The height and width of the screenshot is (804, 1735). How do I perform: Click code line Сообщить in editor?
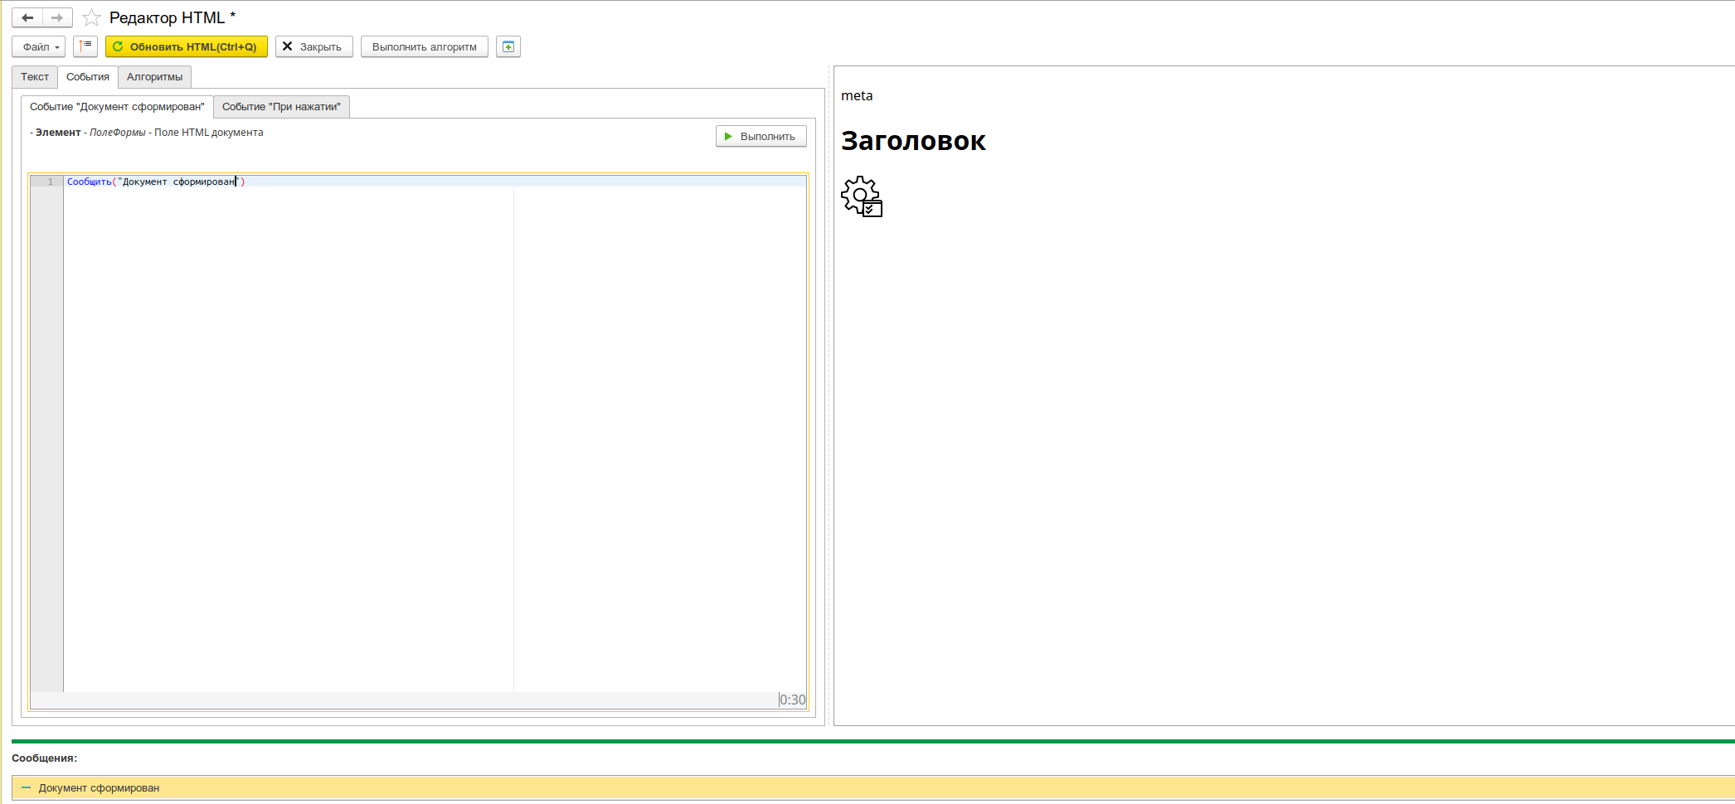coord(156,182)
